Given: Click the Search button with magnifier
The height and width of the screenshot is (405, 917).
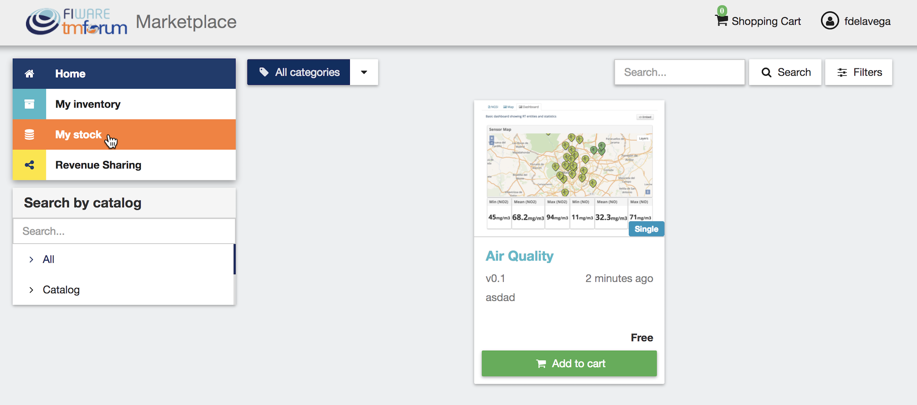Looking at the screenshot, I should 785,72.
